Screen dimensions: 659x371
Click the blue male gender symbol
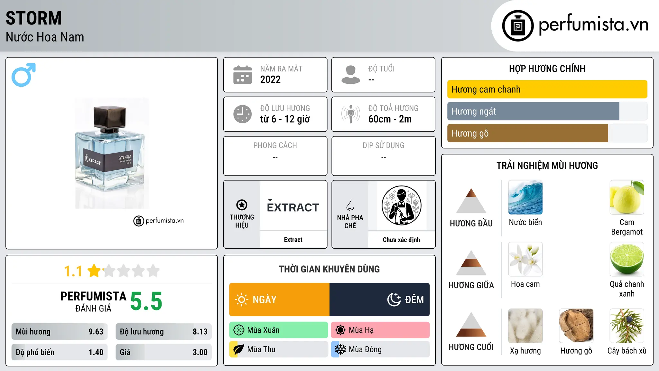23,75
